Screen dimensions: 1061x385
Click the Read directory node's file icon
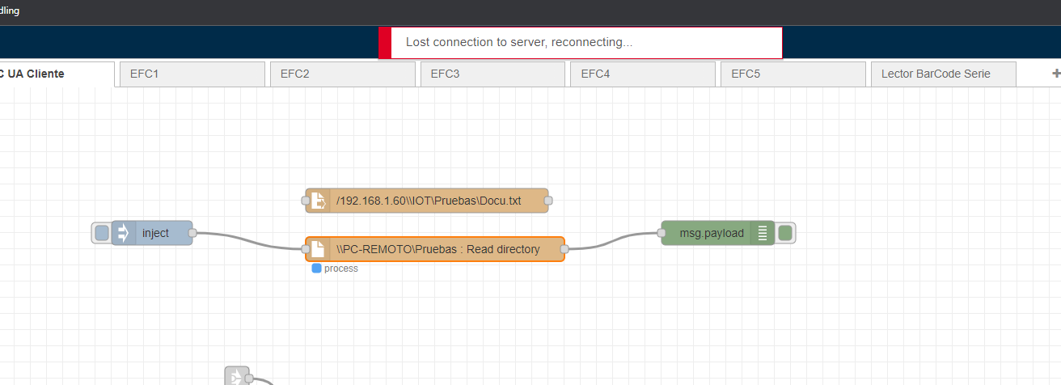pyautogui.click(x=319, y=249)
